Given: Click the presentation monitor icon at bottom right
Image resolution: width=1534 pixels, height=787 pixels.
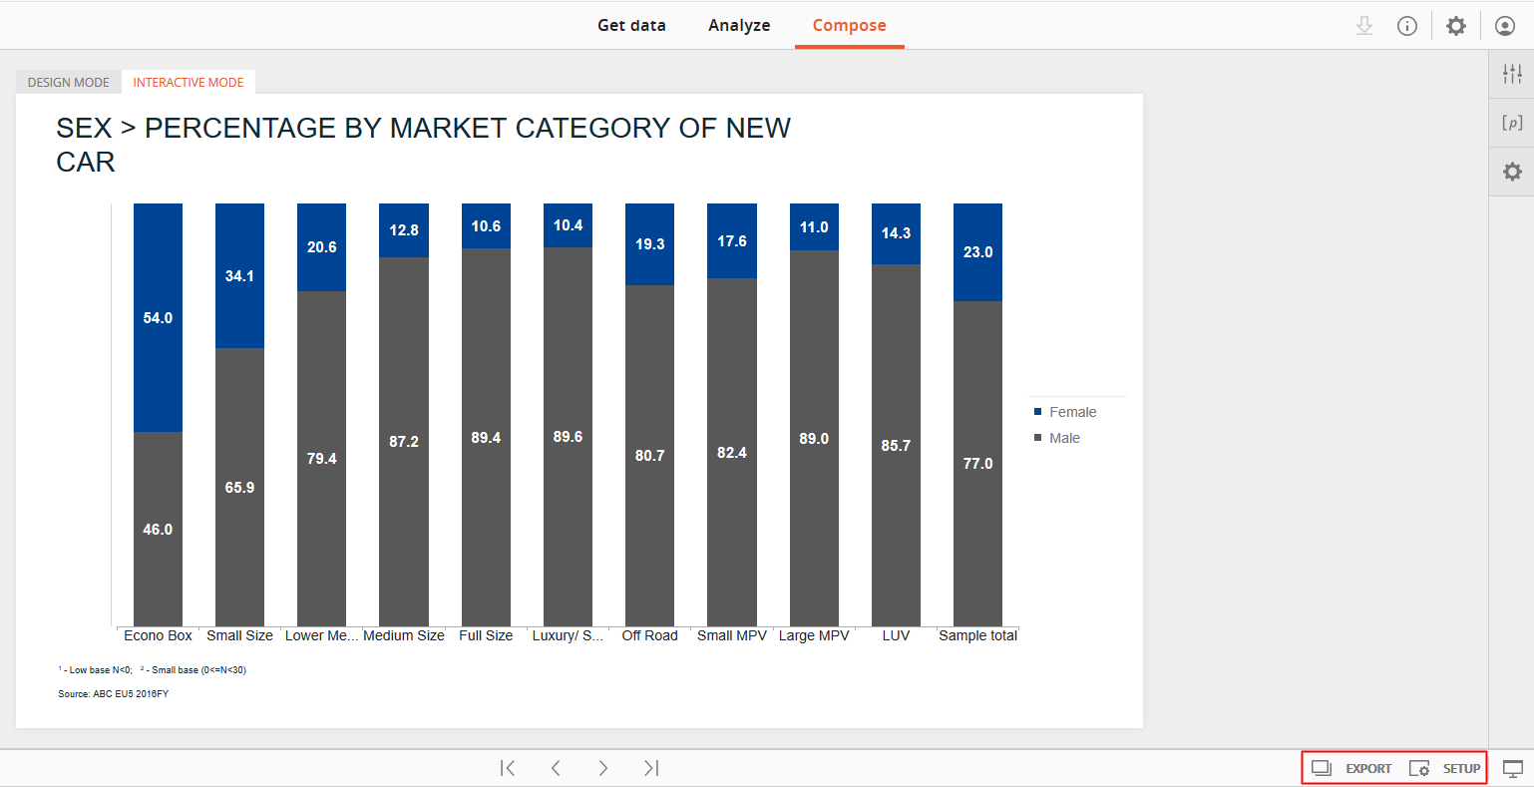Looking at the screenshot, I should 1513,768.
